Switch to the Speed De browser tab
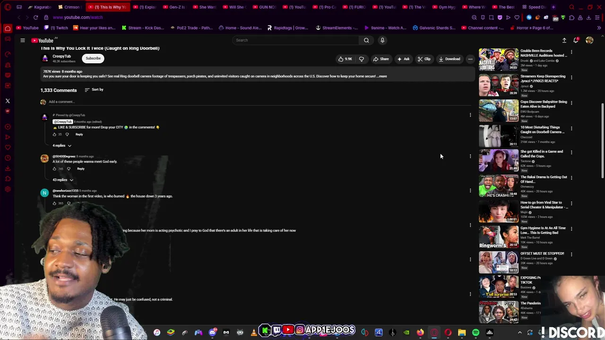 (x=533, y=7)
